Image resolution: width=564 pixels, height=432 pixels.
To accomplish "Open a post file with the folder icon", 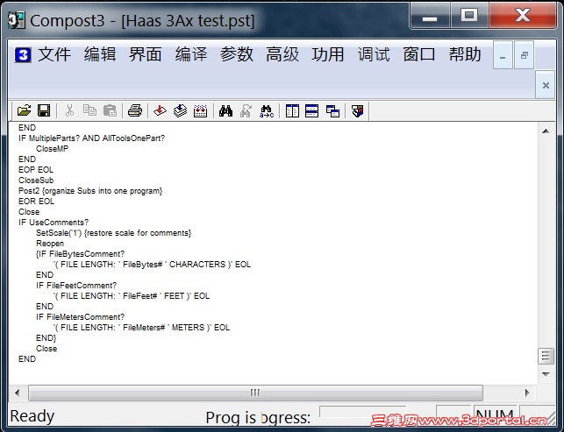I will coord(24,110).
